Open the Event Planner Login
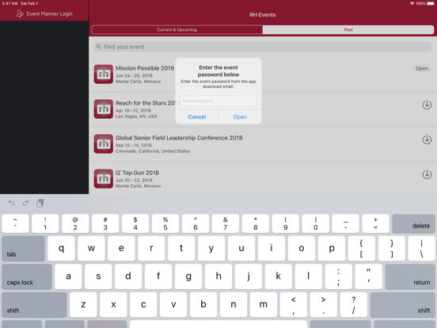This screenshot has height=328, width=437. [x=44, y=13]
